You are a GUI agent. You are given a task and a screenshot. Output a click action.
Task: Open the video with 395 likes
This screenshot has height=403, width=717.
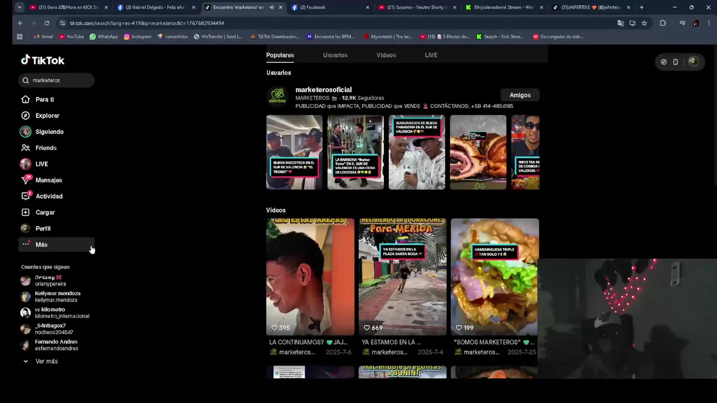point(310,277)
